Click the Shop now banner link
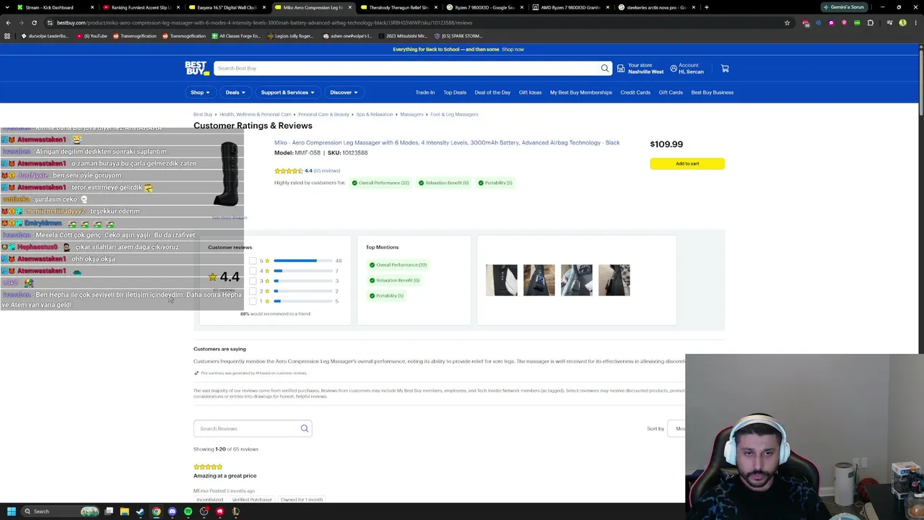The image size is (924, 520). pyautogui.click(x=513, y=49)
